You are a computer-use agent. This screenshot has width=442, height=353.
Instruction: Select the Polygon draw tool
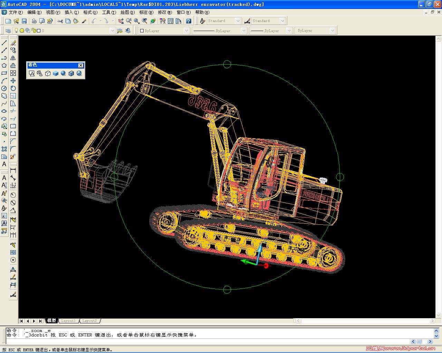(x=4, y=65)
